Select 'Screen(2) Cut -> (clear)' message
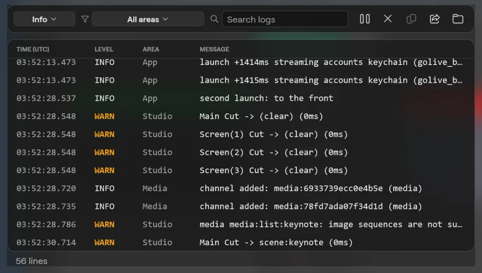The image size is (482, 273). pyautogui.click(x=273, y=153)
